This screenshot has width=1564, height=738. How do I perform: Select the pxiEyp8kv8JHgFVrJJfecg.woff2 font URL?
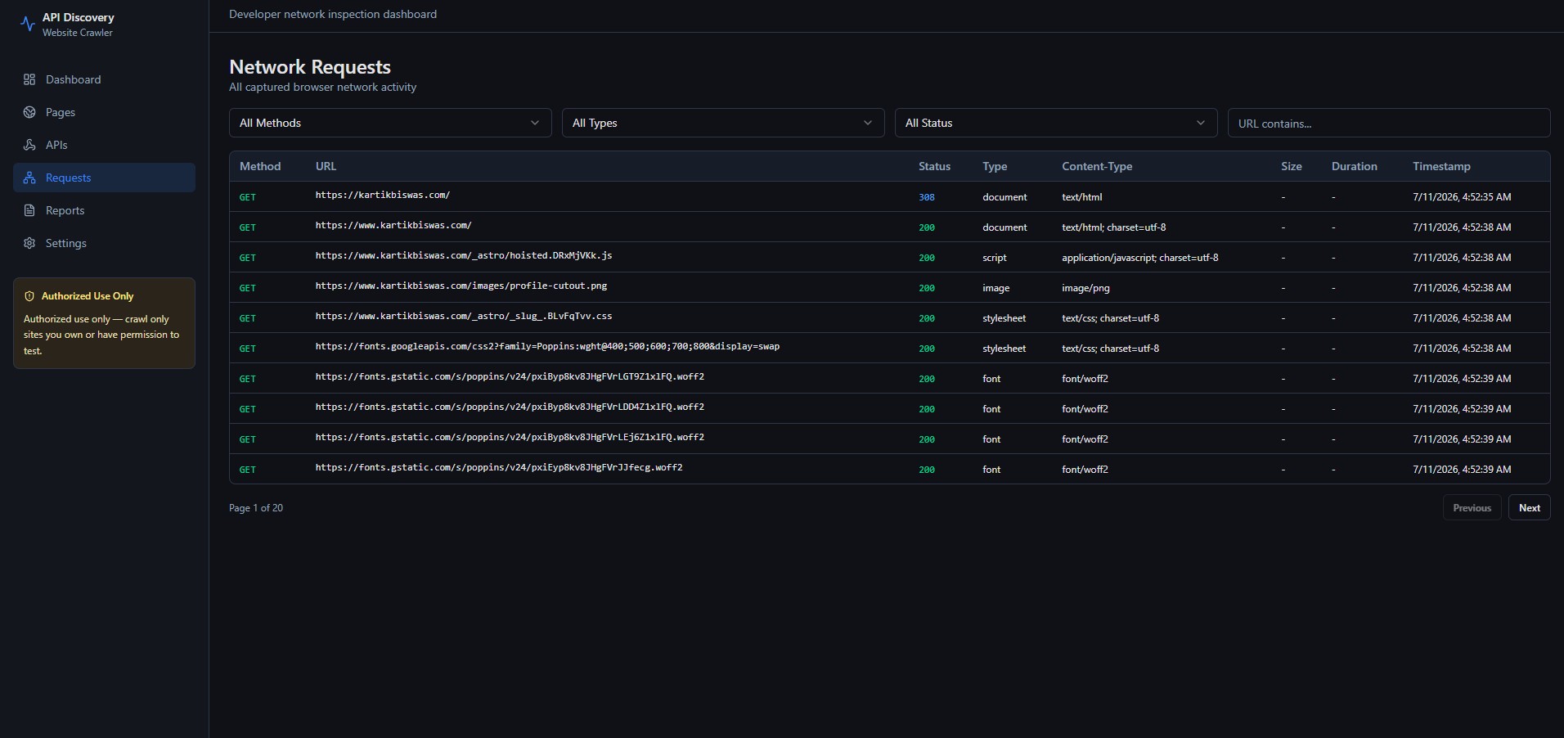point(499,467)
